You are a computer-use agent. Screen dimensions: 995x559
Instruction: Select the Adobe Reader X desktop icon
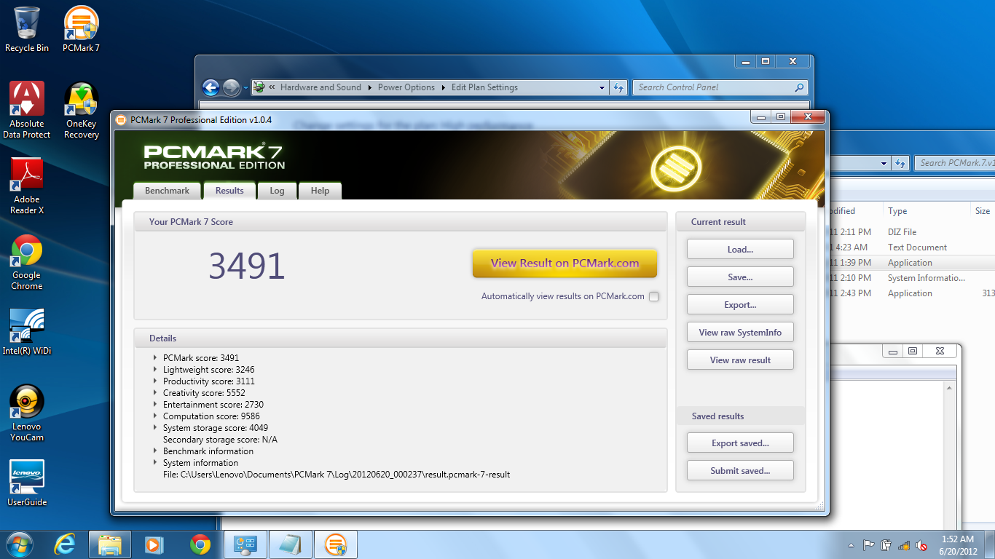pos(27,186)
